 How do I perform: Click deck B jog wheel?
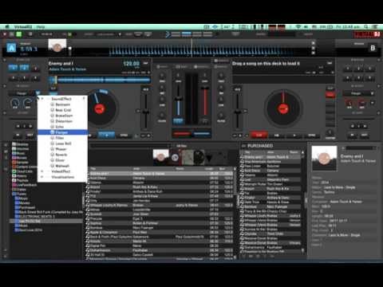[x=283, y=108]
